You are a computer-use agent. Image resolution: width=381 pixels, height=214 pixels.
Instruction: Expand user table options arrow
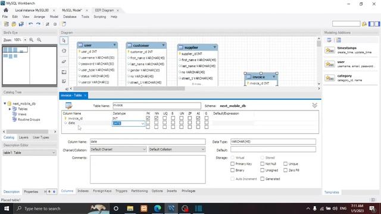114,45
